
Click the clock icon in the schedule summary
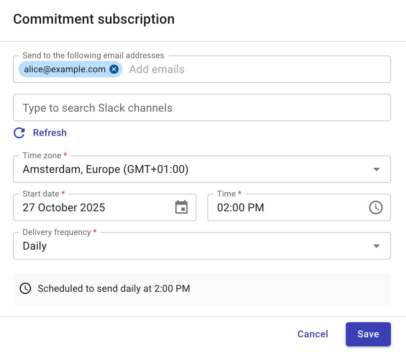tap(25, 289)
